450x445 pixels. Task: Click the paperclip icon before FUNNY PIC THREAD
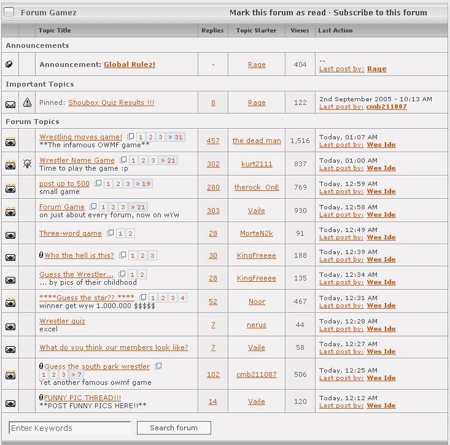[41, 398]
